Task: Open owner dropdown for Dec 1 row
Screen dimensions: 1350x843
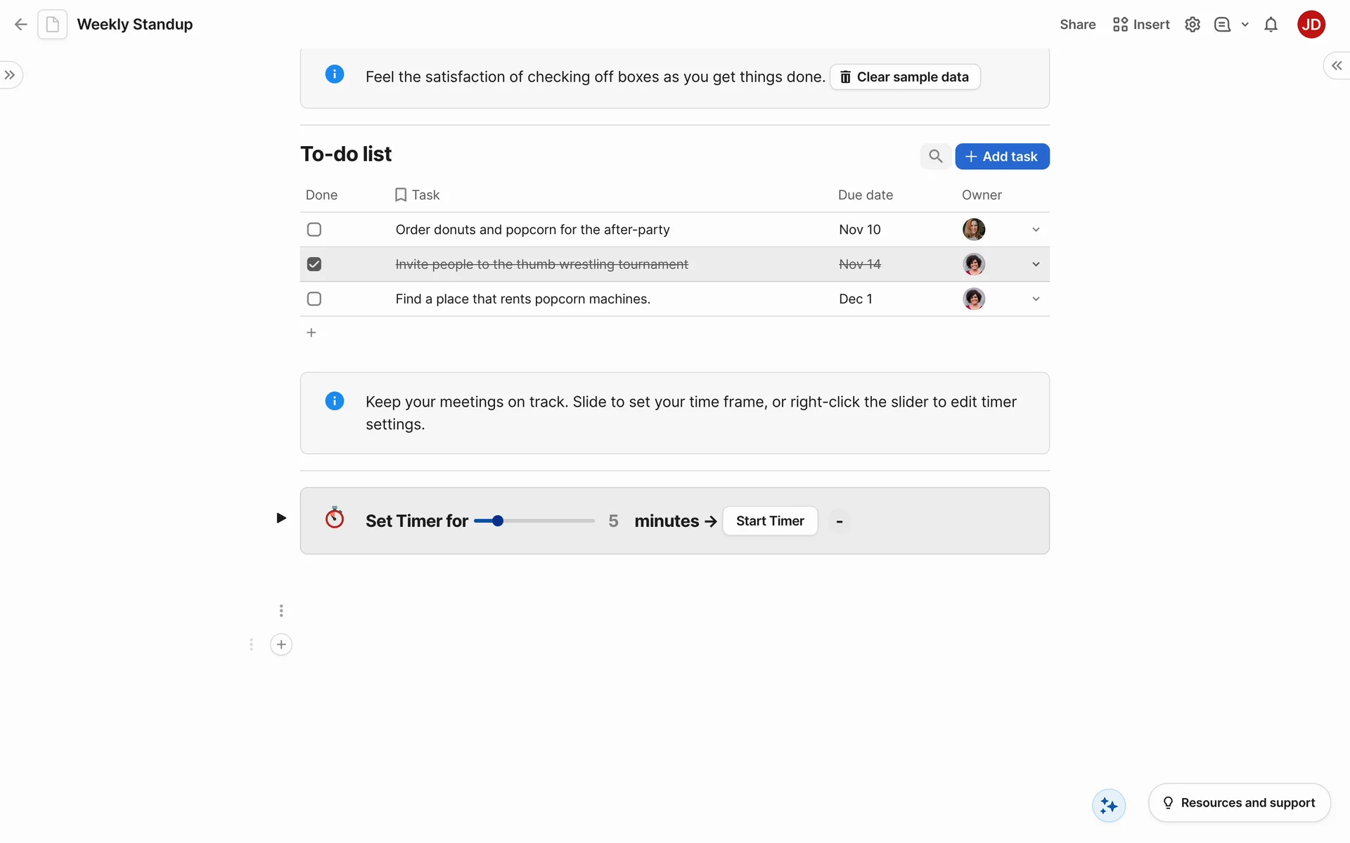Action: [1036, 299]
